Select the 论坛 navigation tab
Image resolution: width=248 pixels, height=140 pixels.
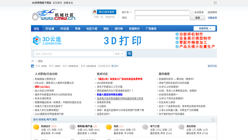pyautogui.click(x=37, y=29)
